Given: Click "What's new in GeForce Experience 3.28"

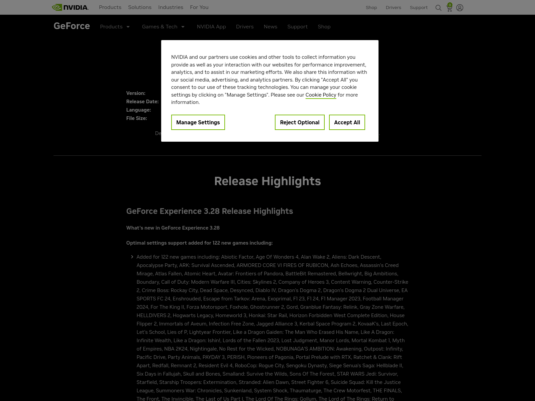Looking at the screenshot, I should (x=173, y=228).
